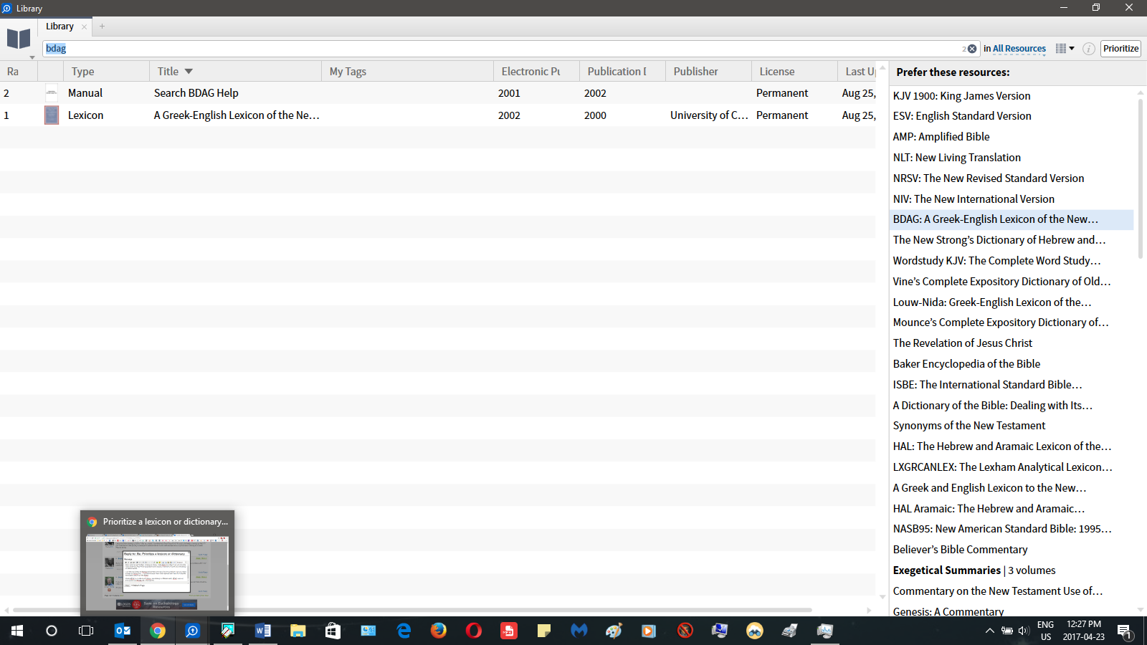This screenshot has width=1147, height=645.
Task: Click the Manual resource cover icon
Action: click(52, 93)
